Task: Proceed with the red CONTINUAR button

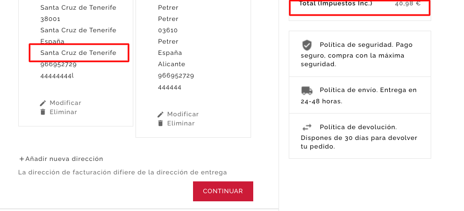Action: (x=223, y=191)
